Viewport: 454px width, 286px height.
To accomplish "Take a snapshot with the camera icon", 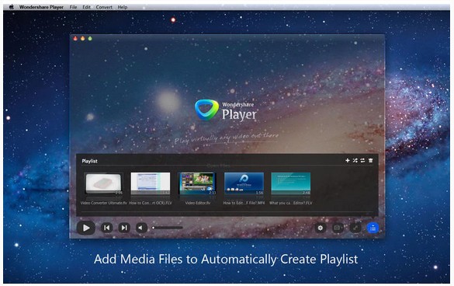I will point(338,228).
